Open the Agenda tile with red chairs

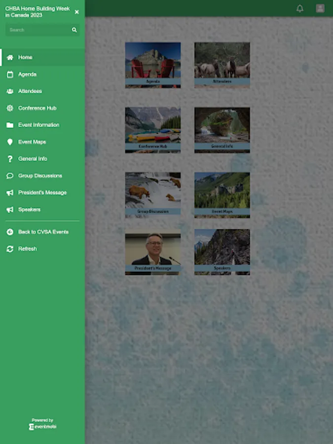pyautogui.click(x=153, y=65)
